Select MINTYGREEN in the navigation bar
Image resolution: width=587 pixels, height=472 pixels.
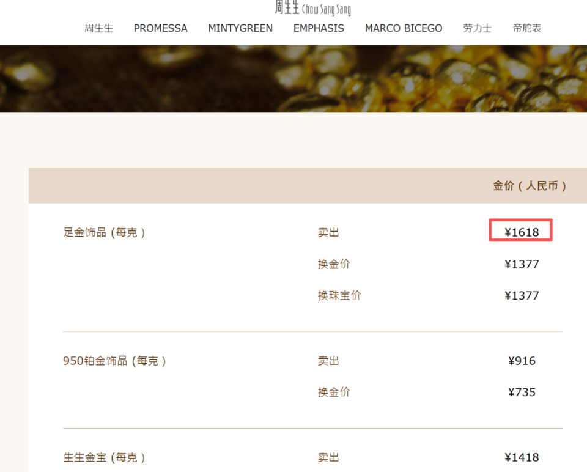(240, 29)
